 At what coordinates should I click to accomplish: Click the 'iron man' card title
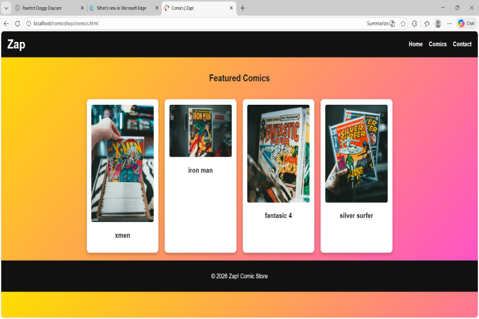click(201, 171)
